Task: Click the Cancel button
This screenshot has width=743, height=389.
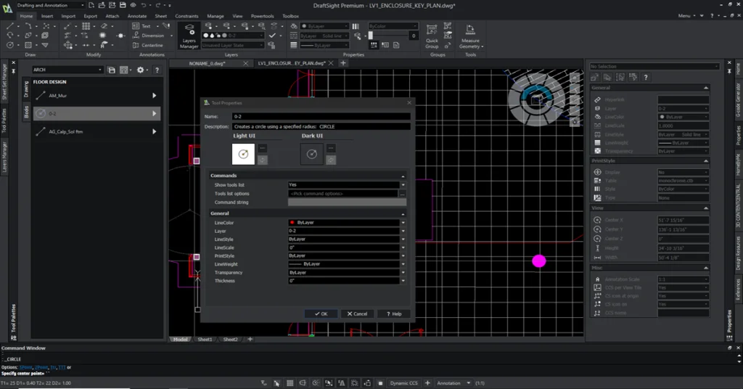Action: [x=357, y=314]
